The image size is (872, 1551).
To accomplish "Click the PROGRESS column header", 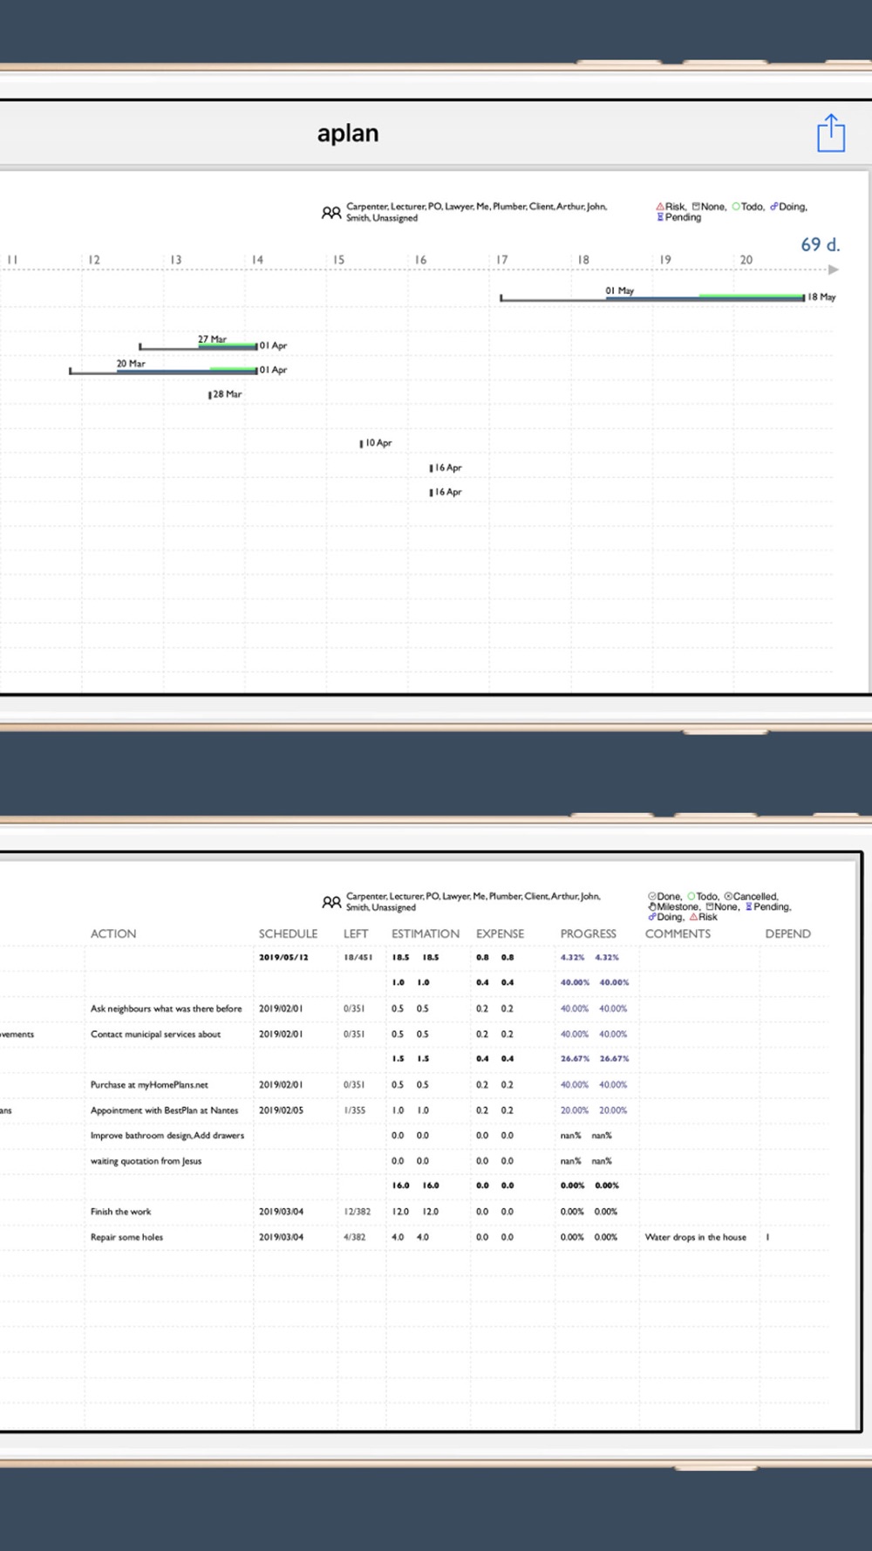I will click(x=588, y=933).
